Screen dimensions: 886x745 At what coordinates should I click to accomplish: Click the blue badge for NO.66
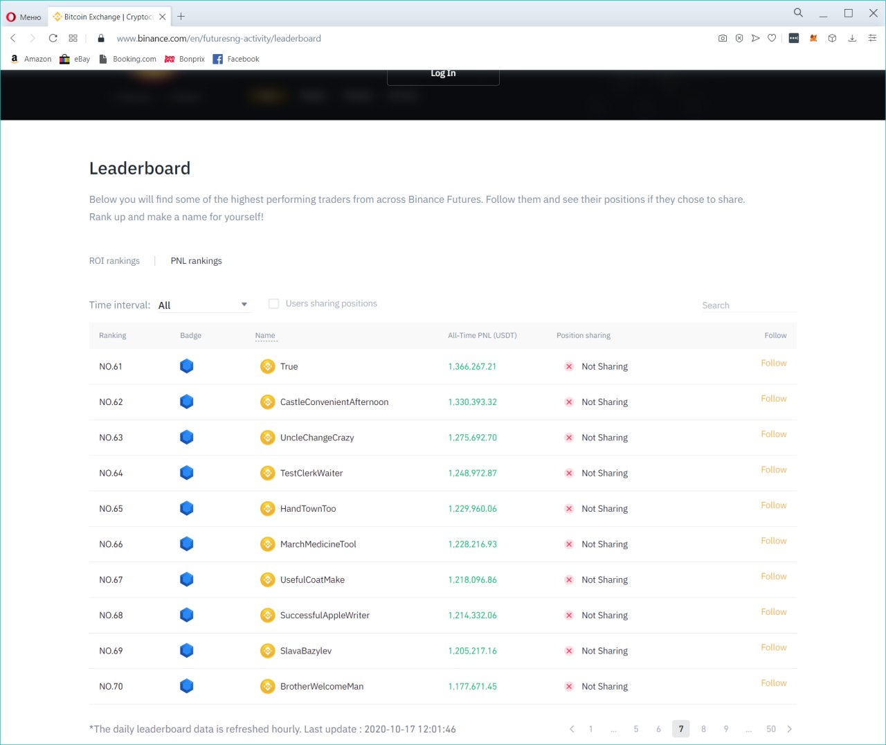click(186, 544)
